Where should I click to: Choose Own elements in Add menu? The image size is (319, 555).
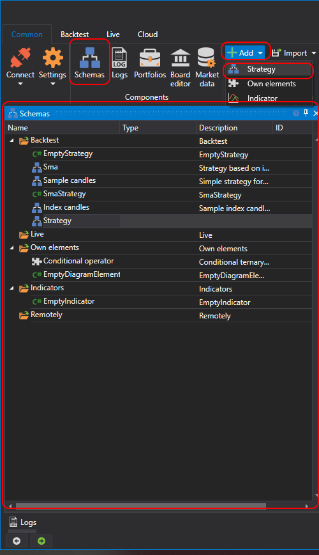point(269,84)
